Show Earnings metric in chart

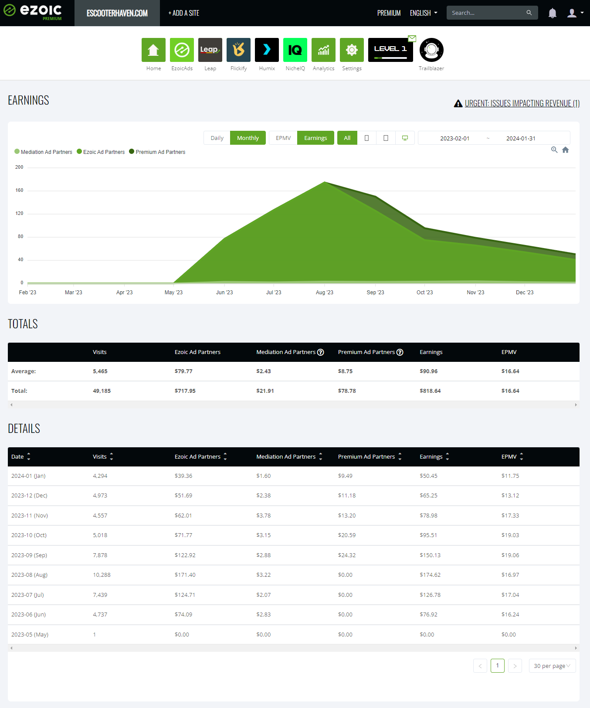[315, 138]
